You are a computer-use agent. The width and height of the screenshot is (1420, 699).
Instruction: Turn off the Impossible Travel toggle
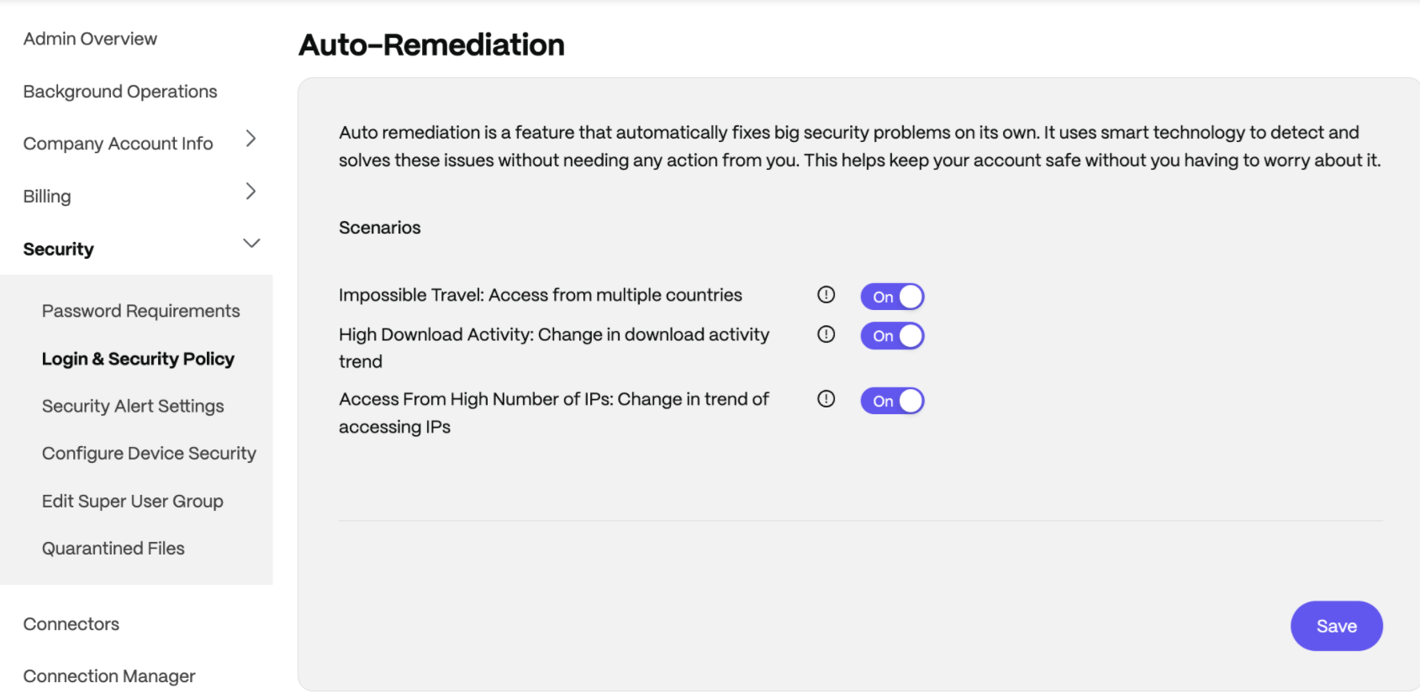pos(892,297)
